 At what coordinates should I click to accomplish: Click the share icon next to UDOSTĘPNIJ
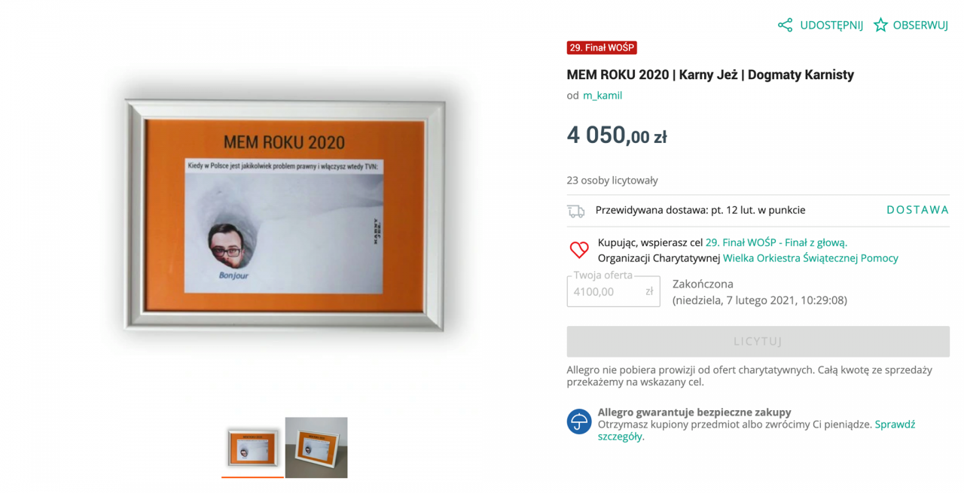[x=785, y=25]
